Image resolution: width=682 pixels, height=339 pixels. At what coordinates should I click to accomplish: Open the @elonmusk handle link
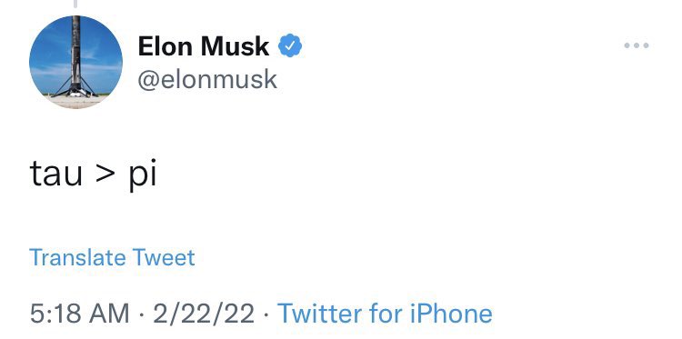tap(207, 80)
